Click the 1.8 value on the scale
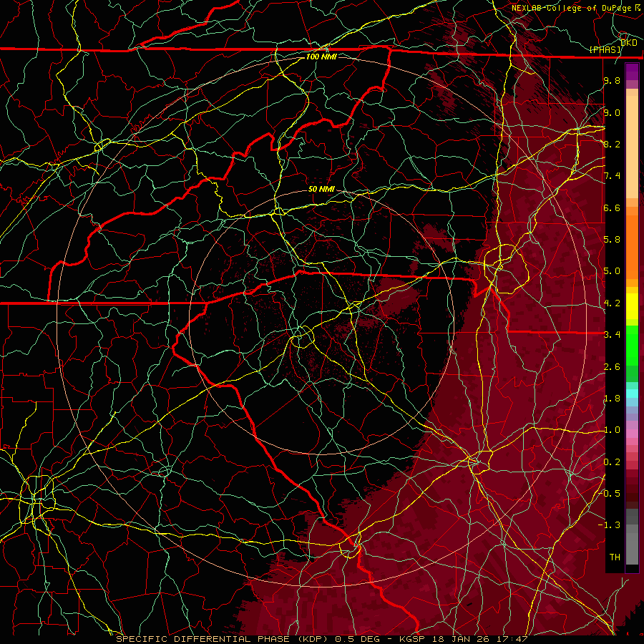The image size is (644, 644). tap(612, 399)
